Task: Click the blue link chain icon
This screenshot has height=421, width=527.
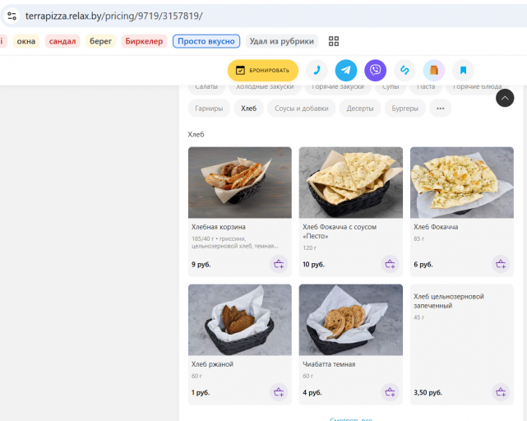Action: click(404, 70)
